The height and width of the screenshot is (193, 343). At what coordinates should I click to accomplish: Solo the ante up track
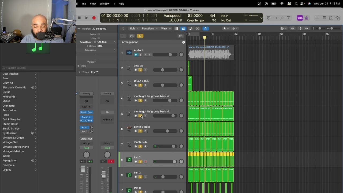[x=140, y=70]
